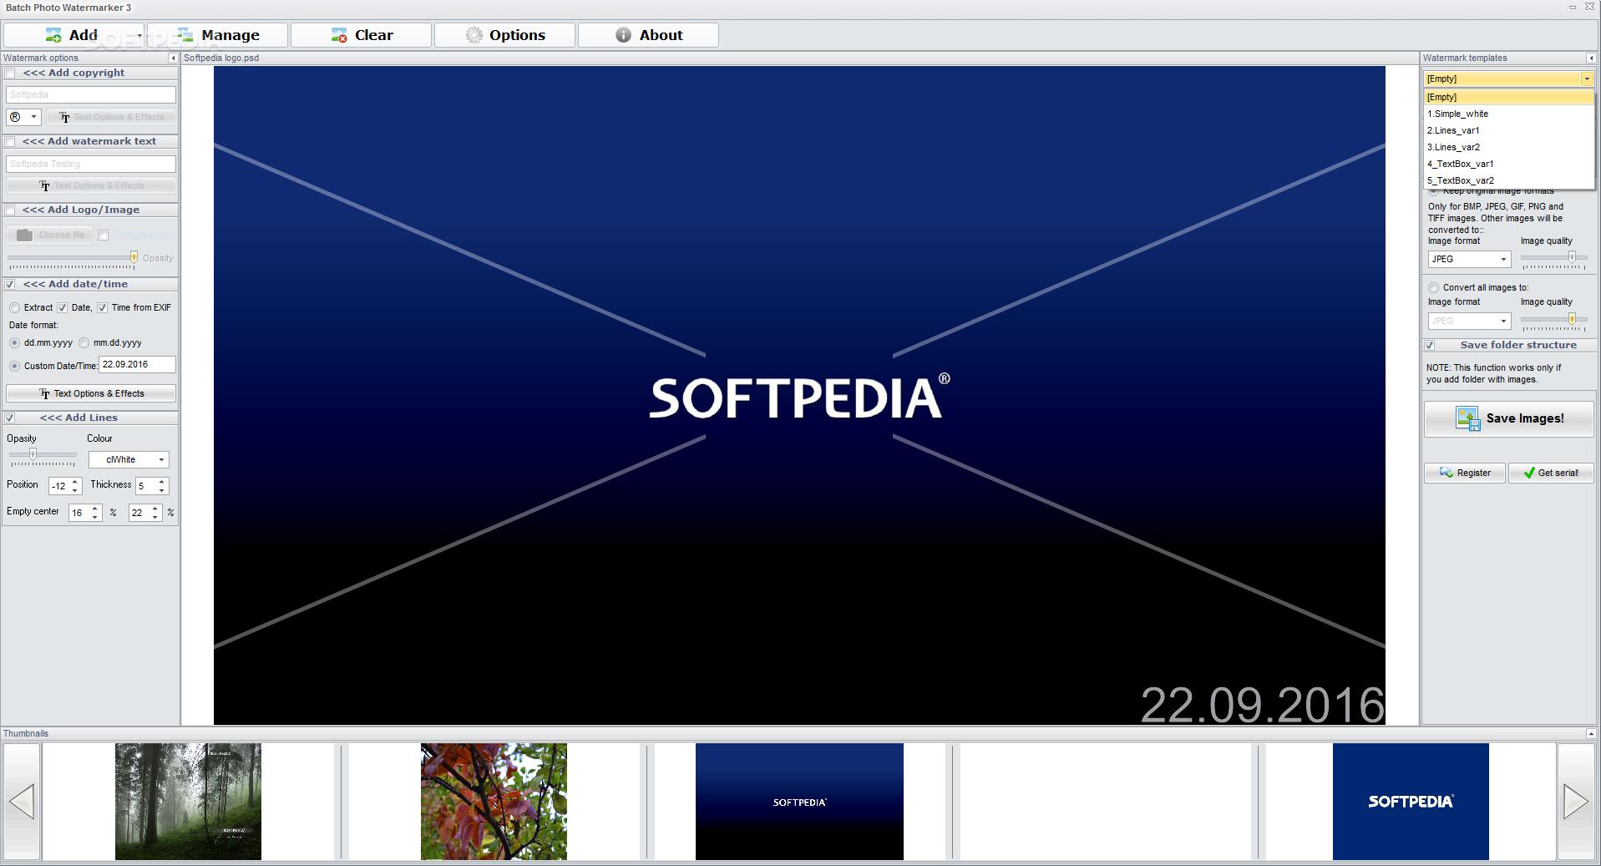Click the T icon under watermark text field

45,186
